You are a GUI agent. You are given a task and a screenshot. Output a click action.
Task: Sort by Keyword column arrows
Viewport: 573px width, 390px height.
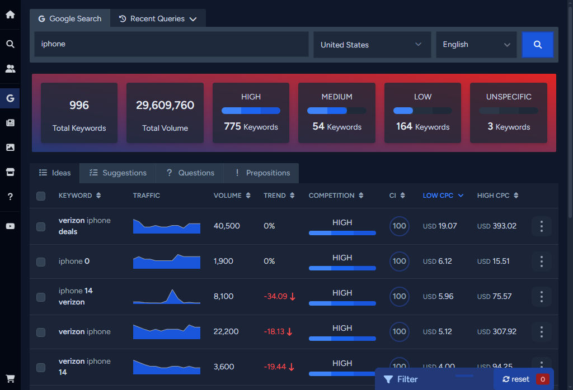click(98, 196)
